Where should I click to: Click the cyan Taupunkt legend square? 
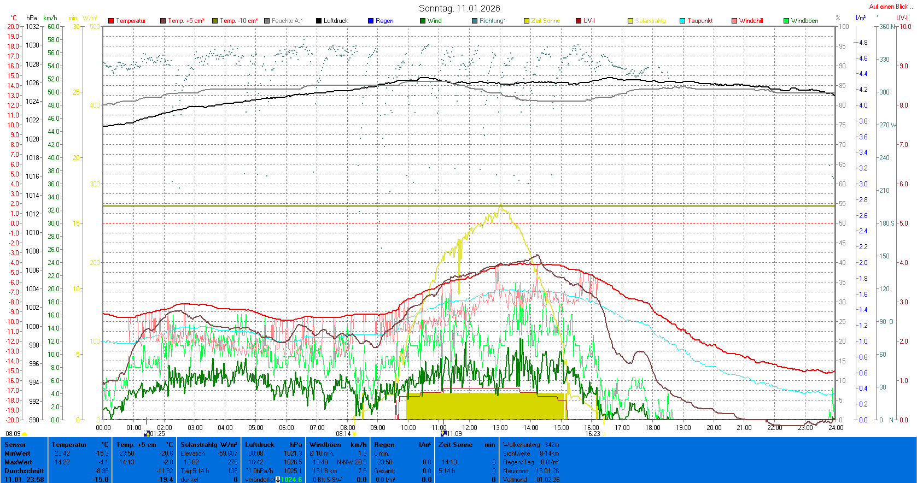682,21
